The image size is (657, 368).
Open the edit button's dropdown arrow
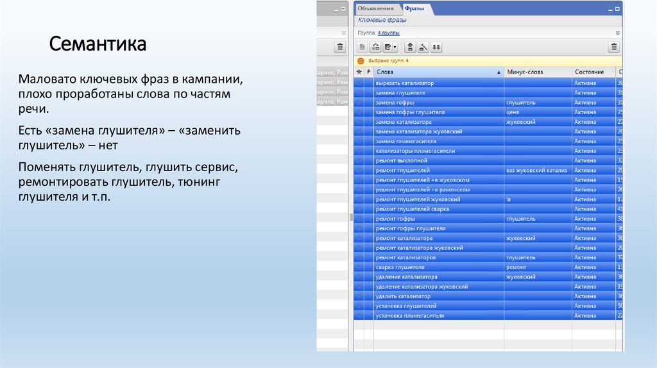point(395,47)
